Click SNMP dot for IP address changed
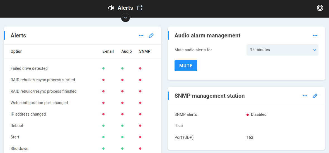 click(x=140, y=114)
